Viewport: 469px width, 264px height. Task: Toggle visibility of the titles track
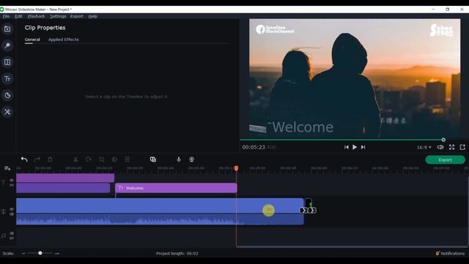tap(12, 180)
